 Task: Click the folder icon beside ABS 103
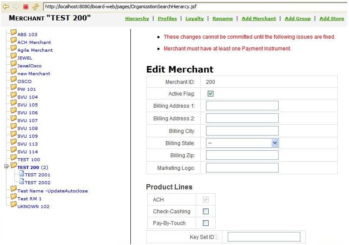(13, 33)
